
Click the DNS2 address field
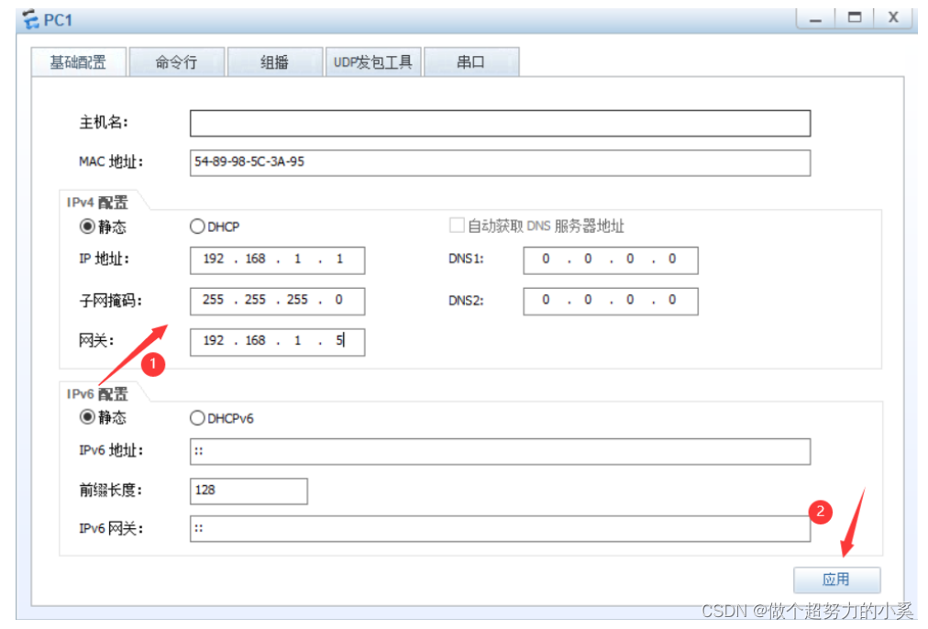610,301
